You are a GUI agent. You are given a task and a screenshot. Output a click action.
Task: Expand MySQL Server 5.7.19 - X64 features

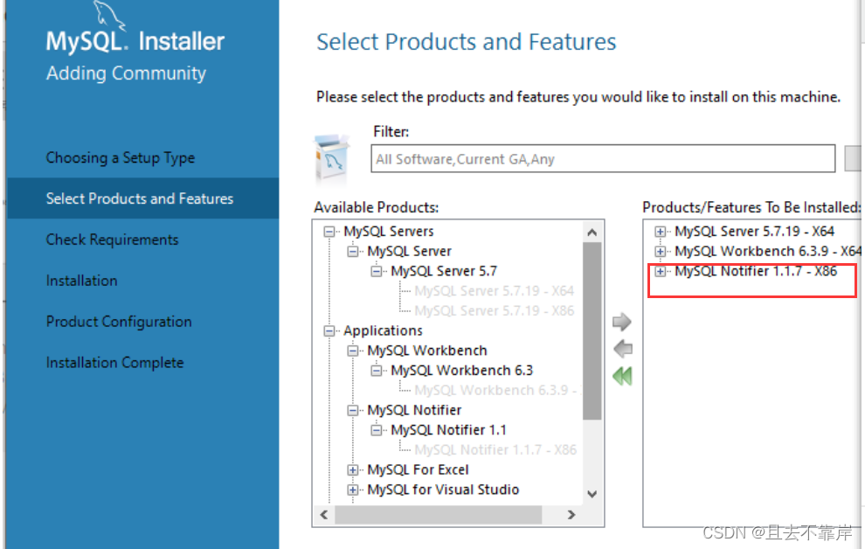tap(660, 232)
